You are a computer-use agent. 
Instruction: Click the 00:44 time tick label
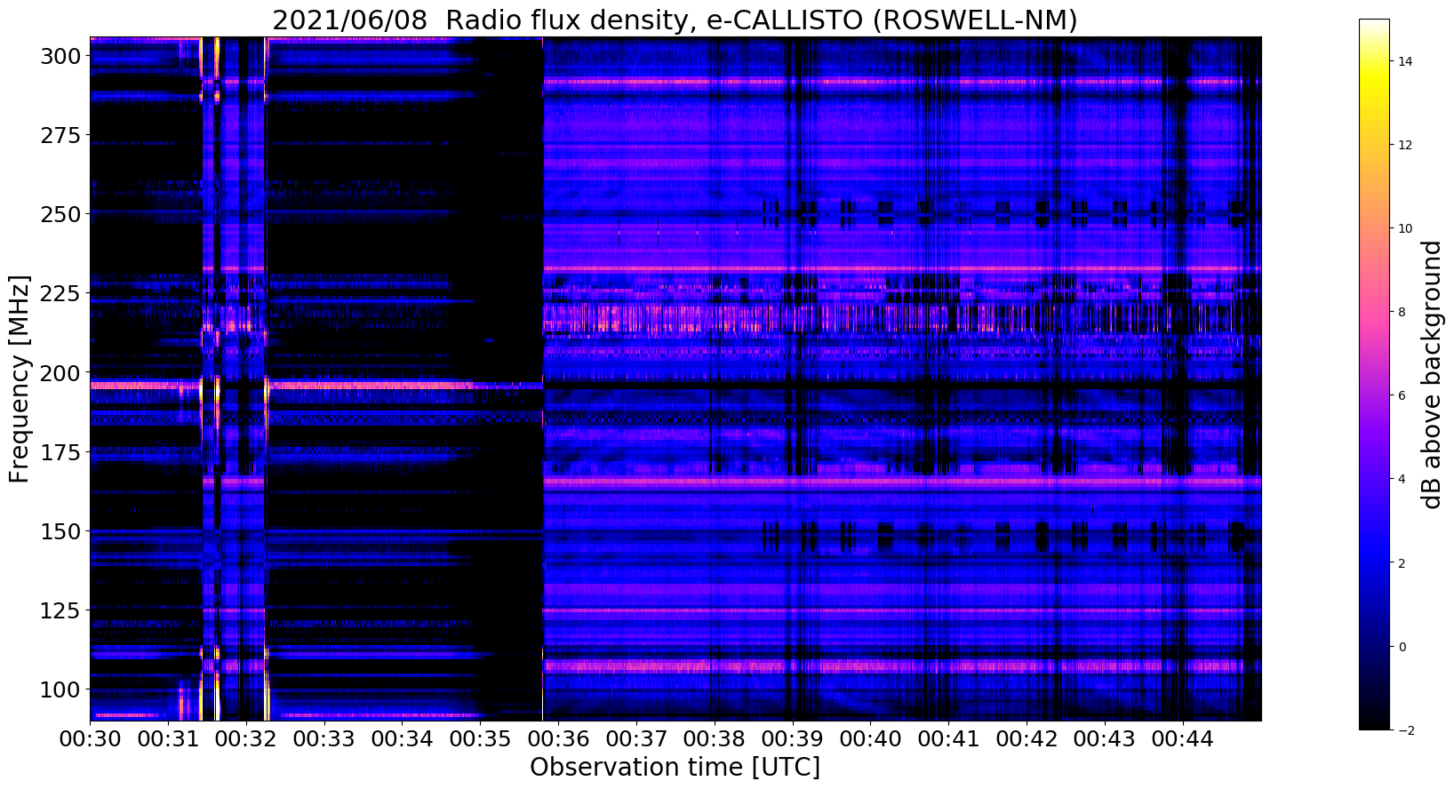(x=1183, y=738)
